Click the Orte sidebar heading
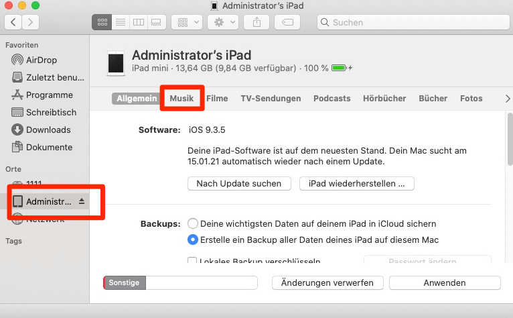The width and height of the screenshot is (513, 318). 13,169
